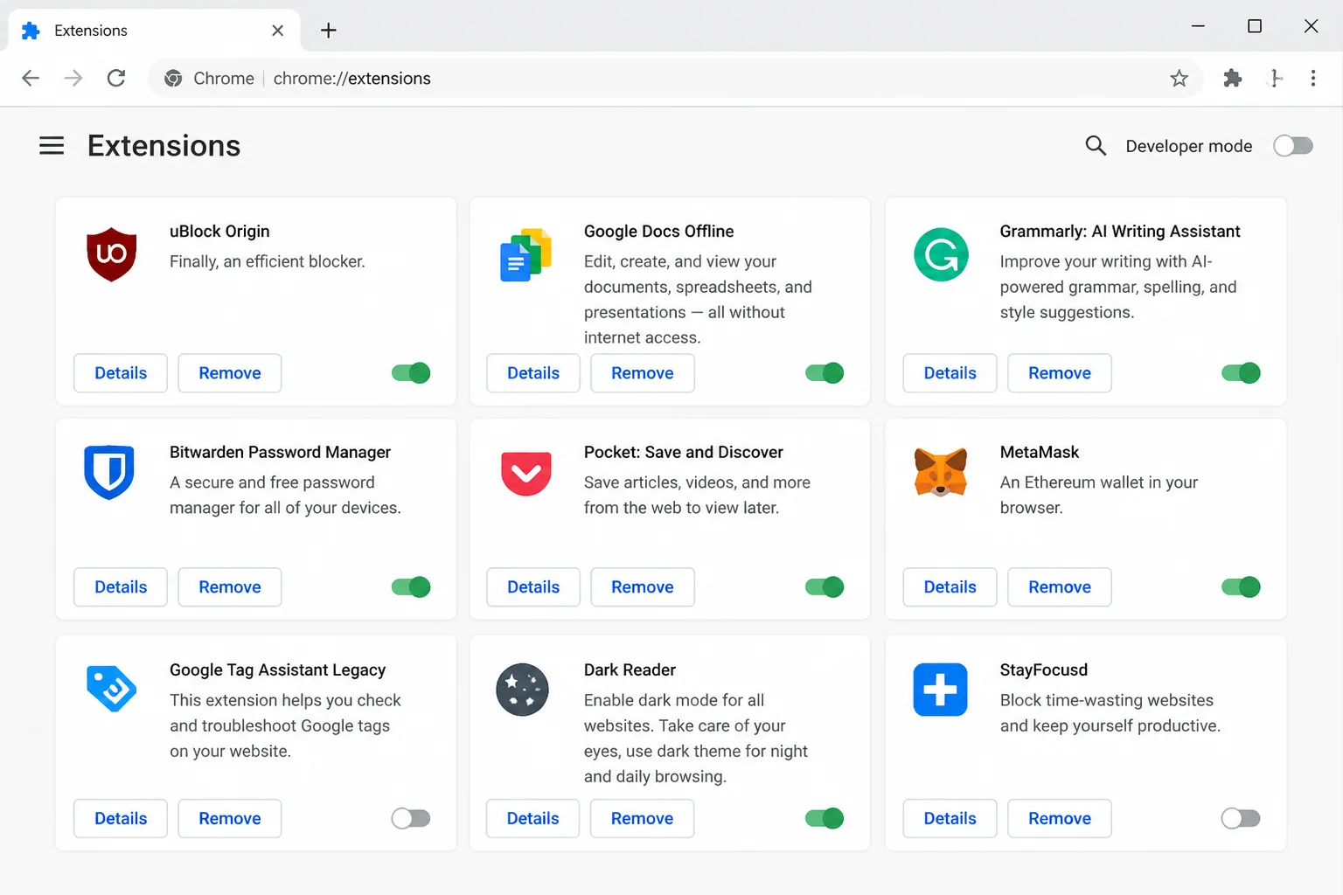
Task: Click the toolbar icon beside the puzzle piece
Action: coord(1275,79)
